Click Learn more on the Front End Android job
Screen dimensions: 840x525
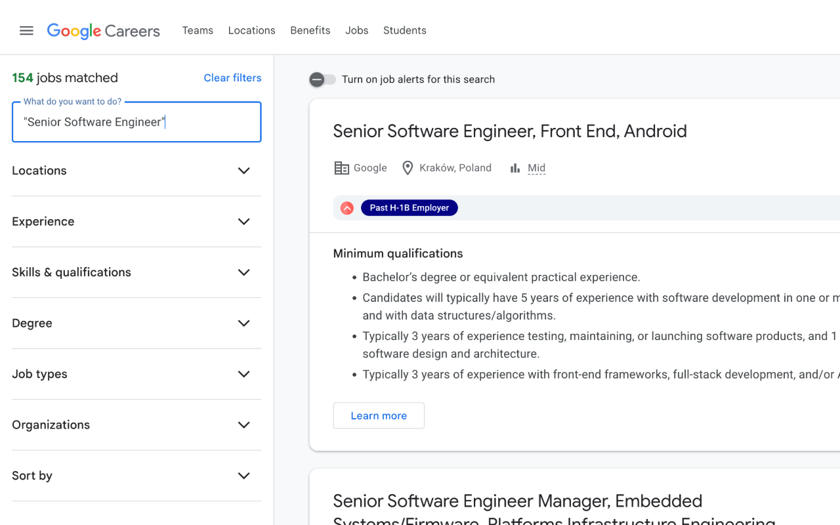[379, 416]
